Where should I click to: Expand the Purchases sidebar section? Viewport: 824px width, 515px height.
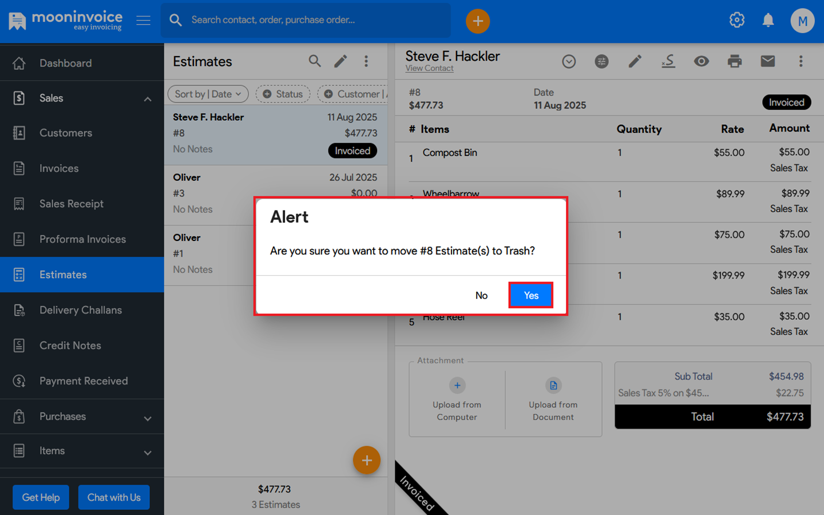(148, 418)
